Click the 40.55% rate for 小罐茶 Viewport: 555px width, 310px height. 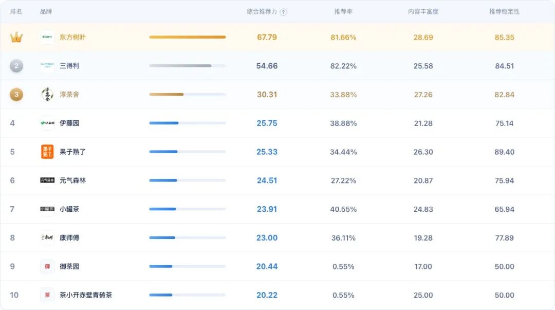pos(343,209)
